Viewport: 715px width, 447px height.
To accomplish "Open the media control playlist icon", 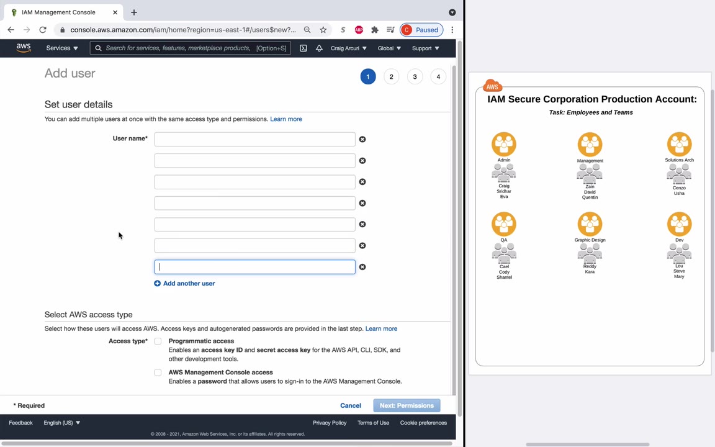I will 390,30.
